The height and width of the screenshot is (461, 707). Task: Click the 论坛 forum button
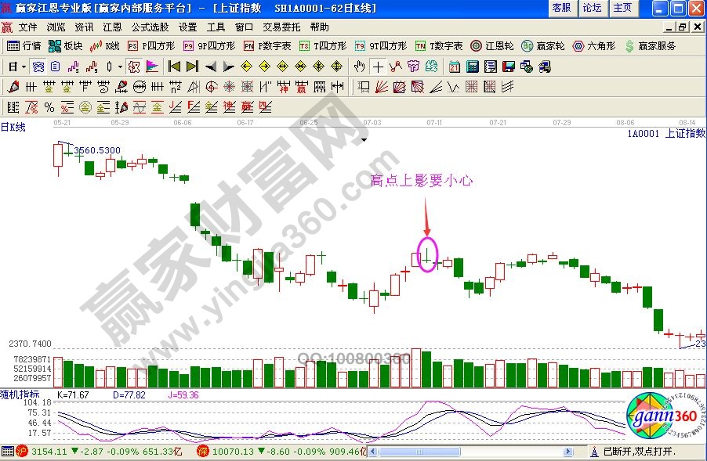tap(592, 8)
